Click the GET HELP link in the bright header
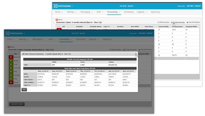The image size is (205, 116). (190, 6)
